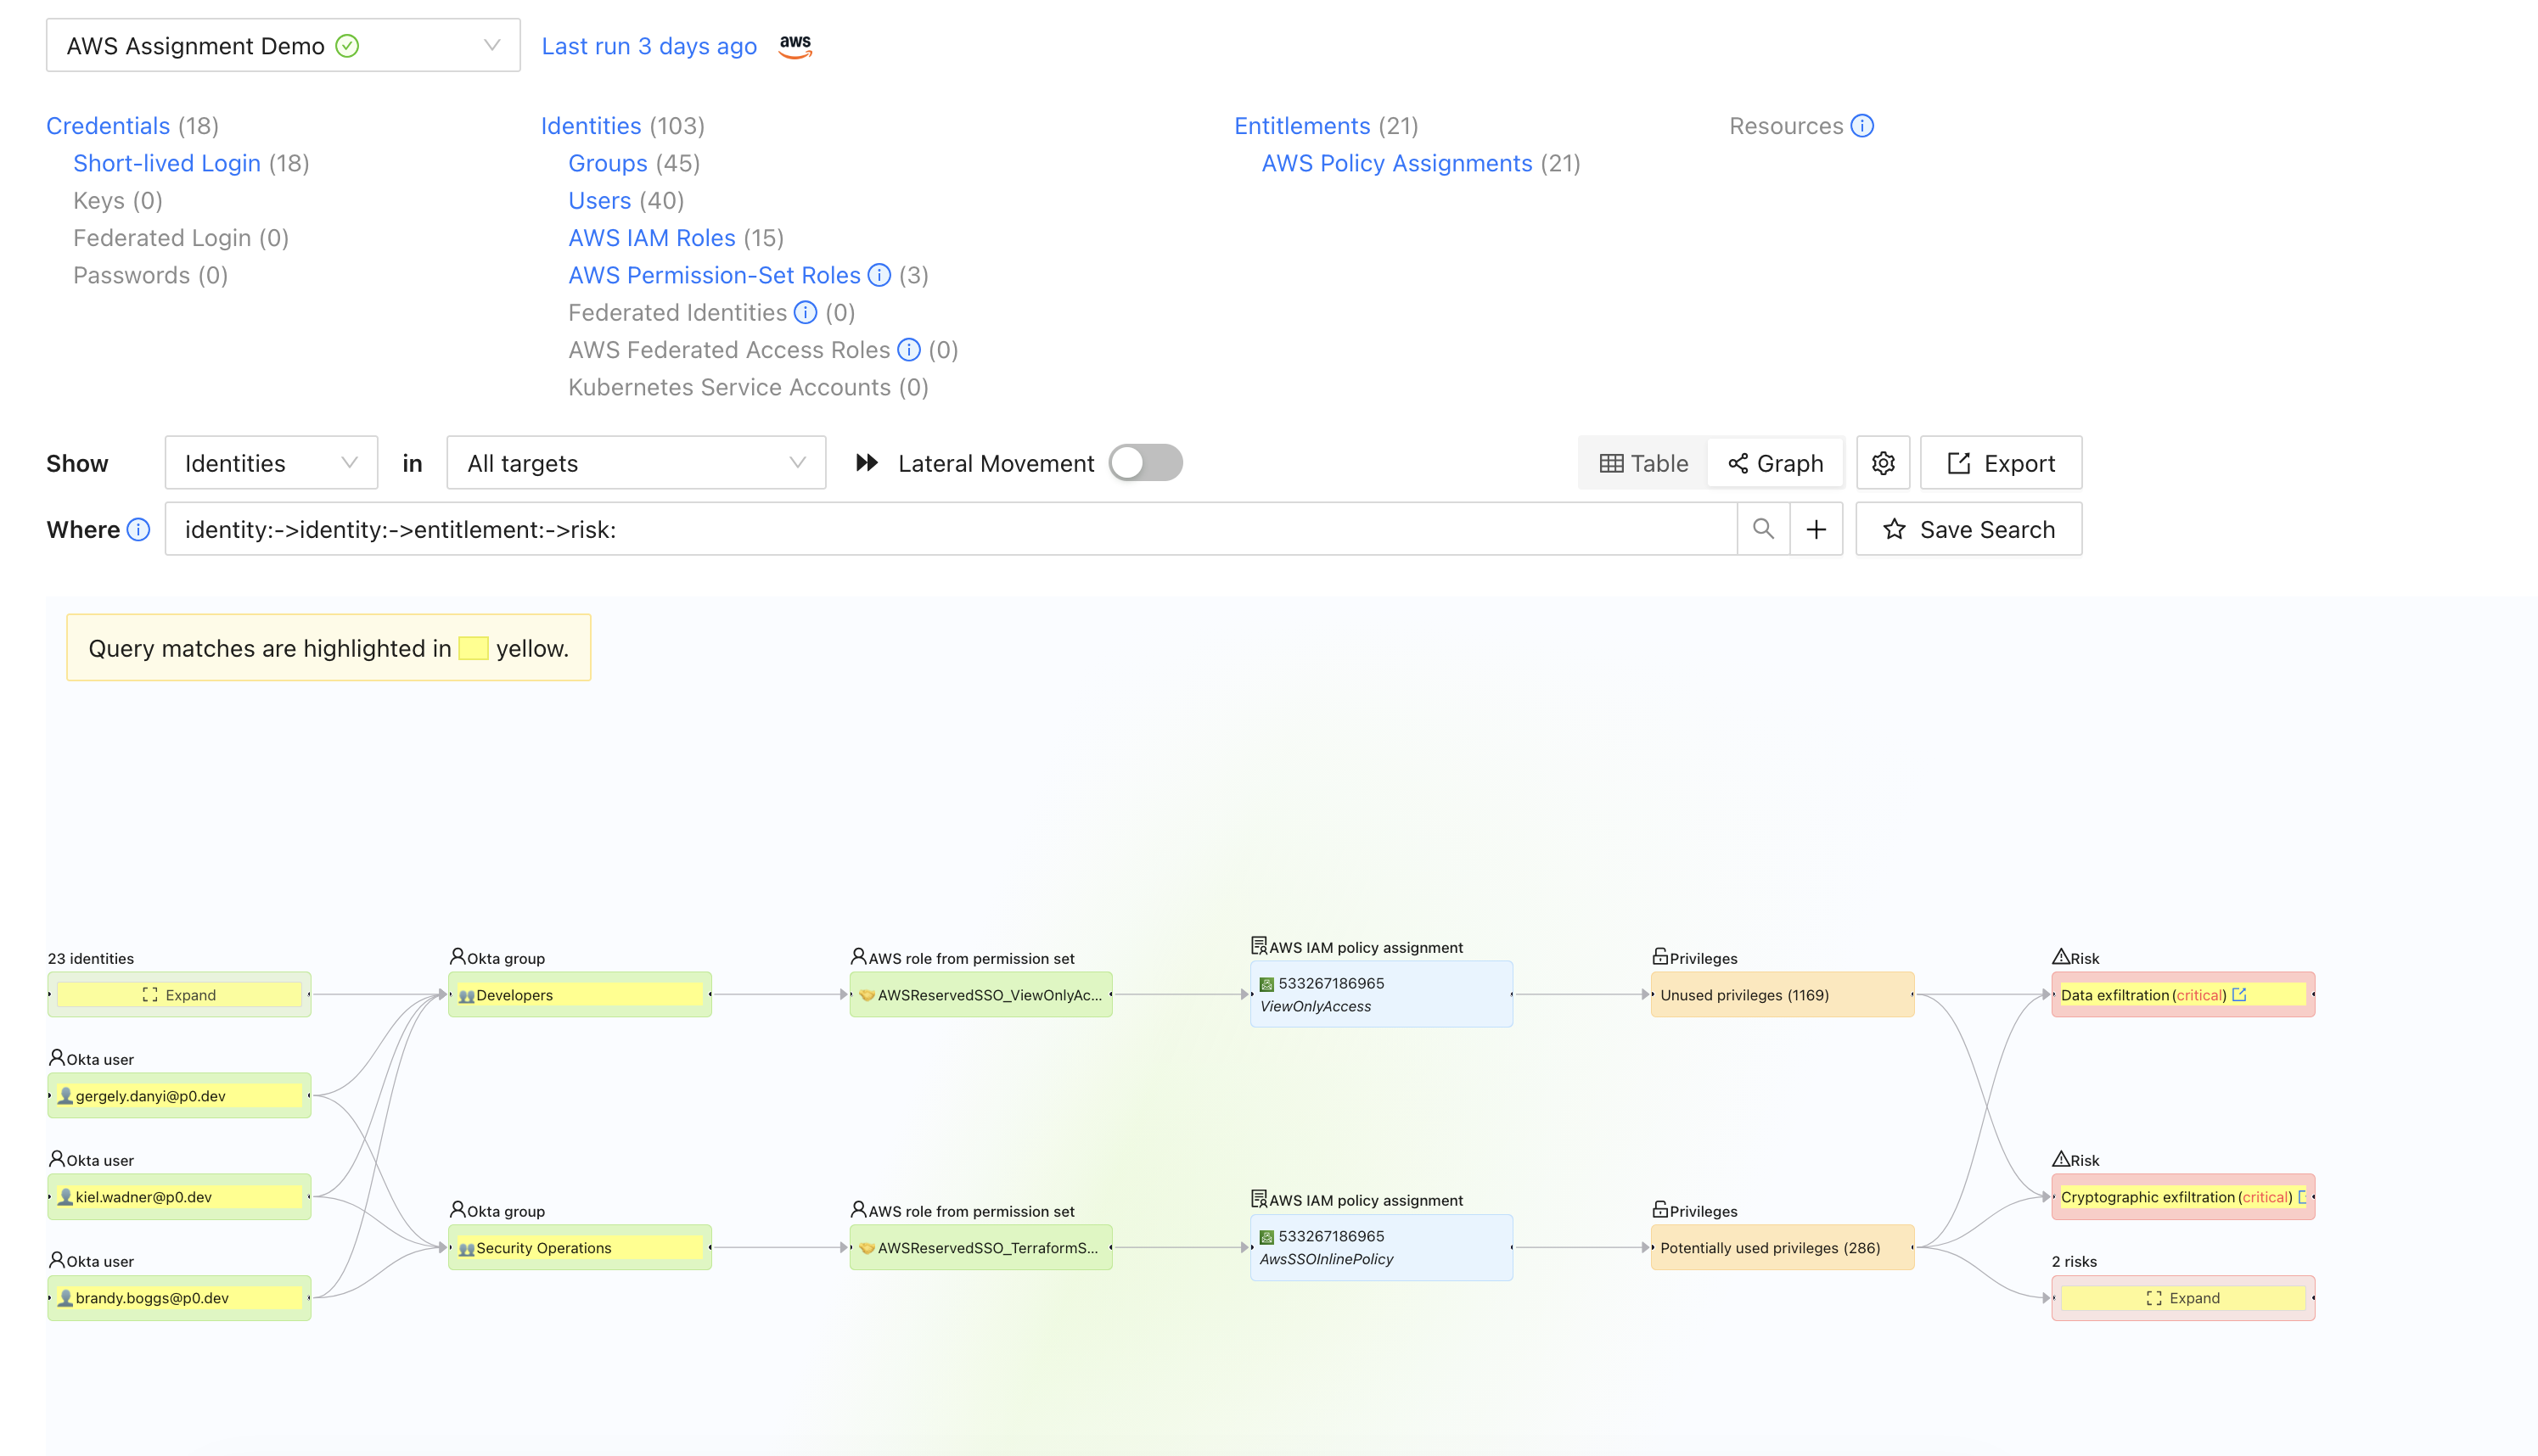Open the Users link
The image size is (2538, 1456).
[x=599, y=200]
